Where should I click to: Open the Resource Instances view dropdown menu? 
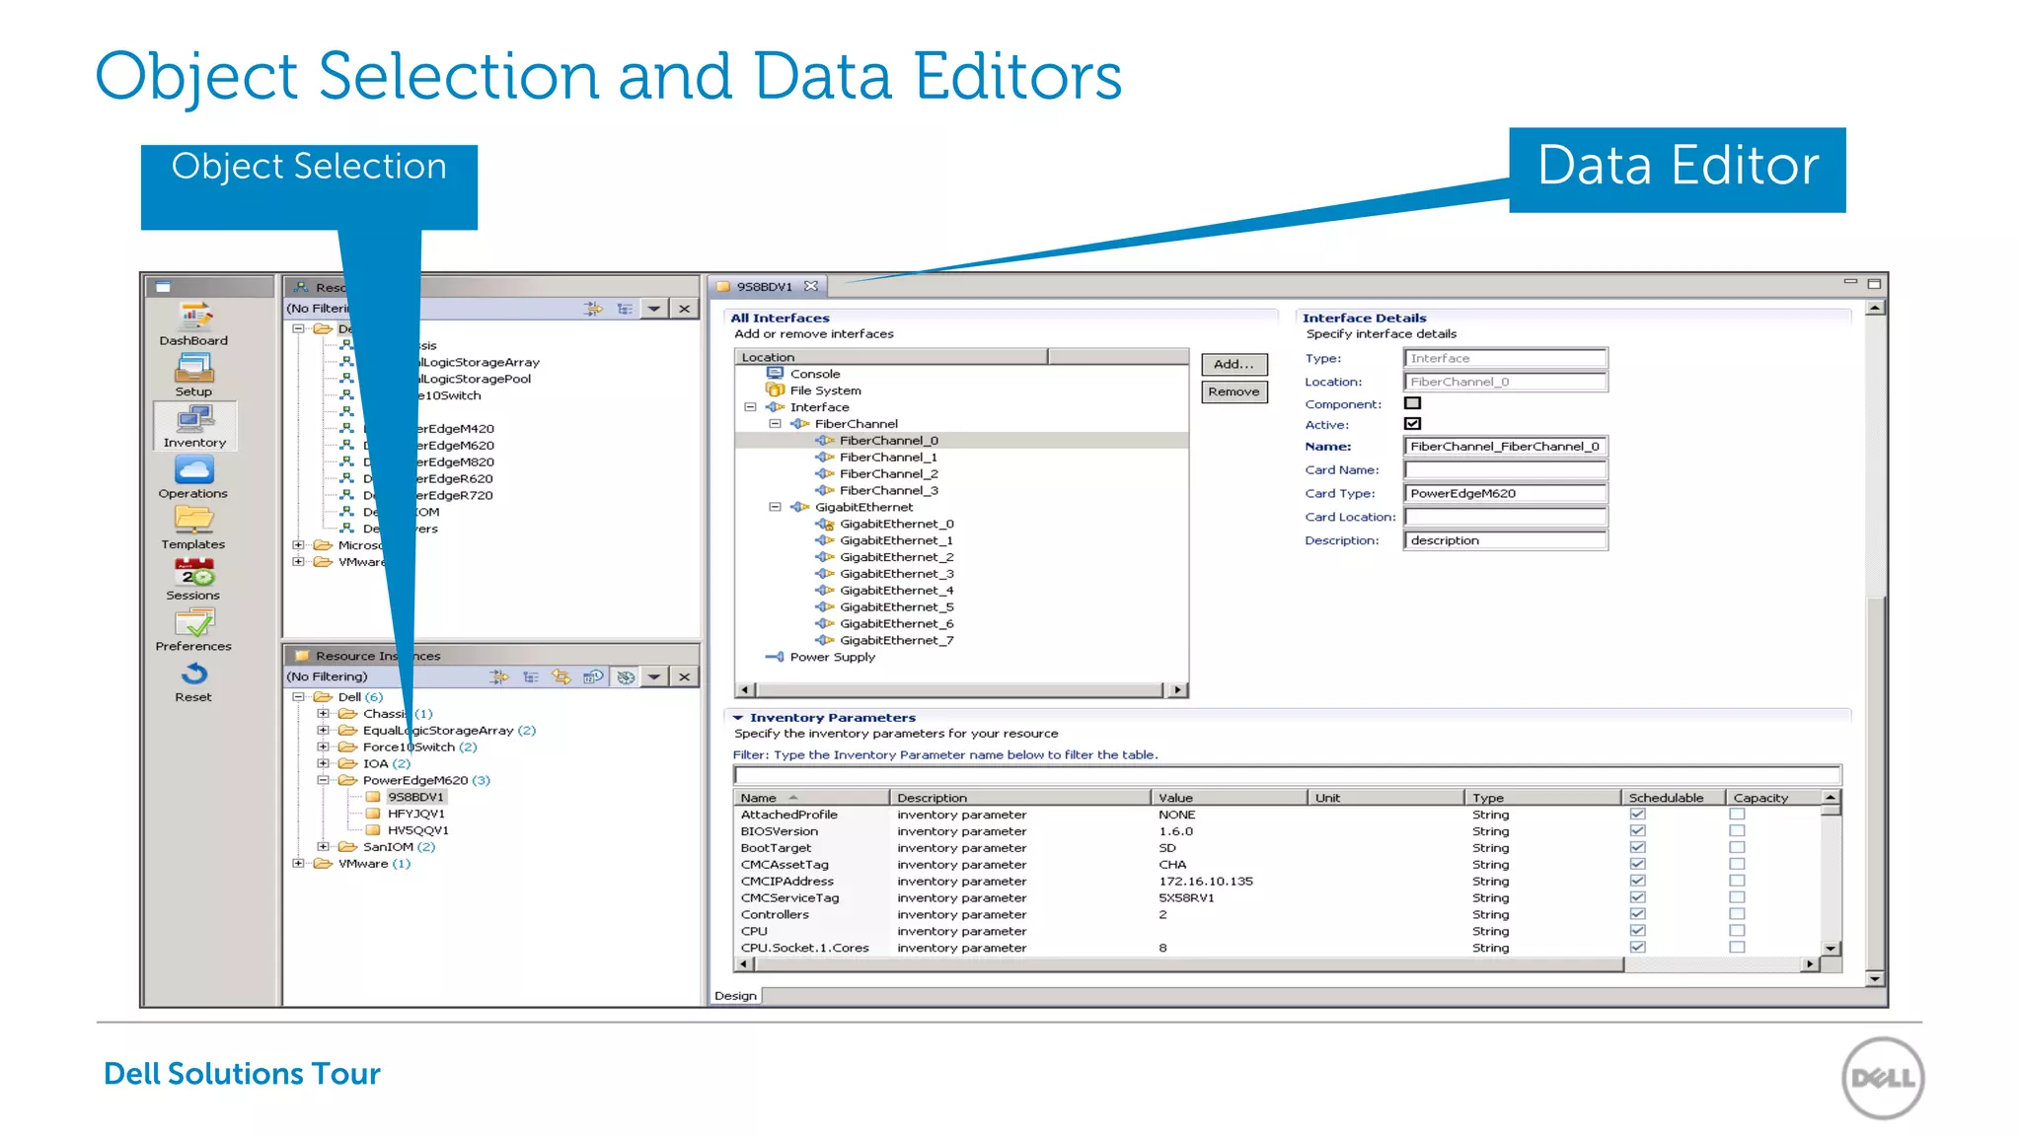(653, 676)
